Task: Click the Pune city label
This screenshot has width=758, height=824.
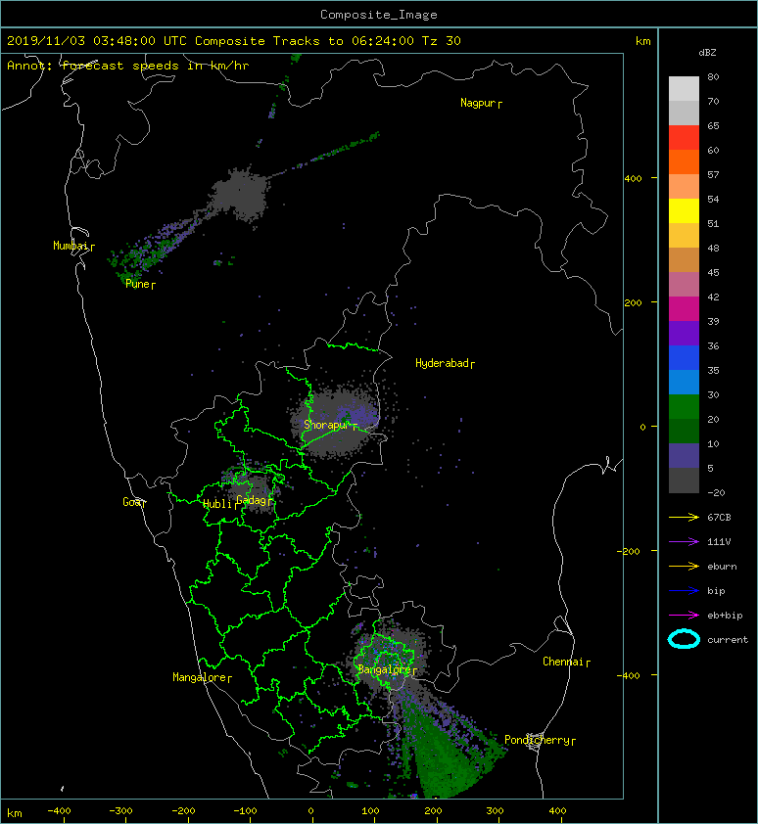Action: (140, 284)
